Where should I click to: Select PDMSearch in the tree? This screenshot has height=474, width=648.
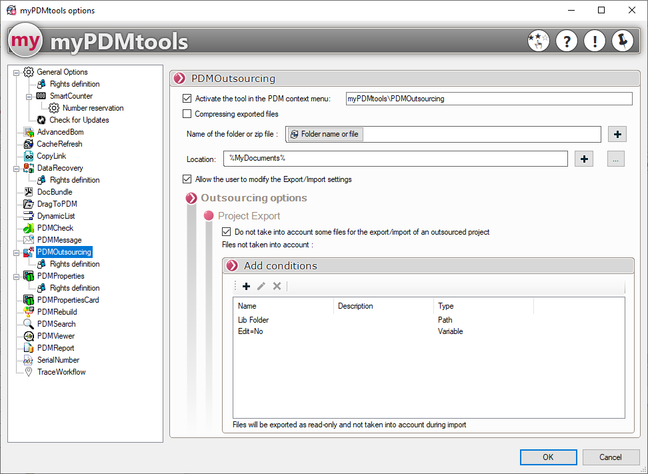(x=55, y=324)
